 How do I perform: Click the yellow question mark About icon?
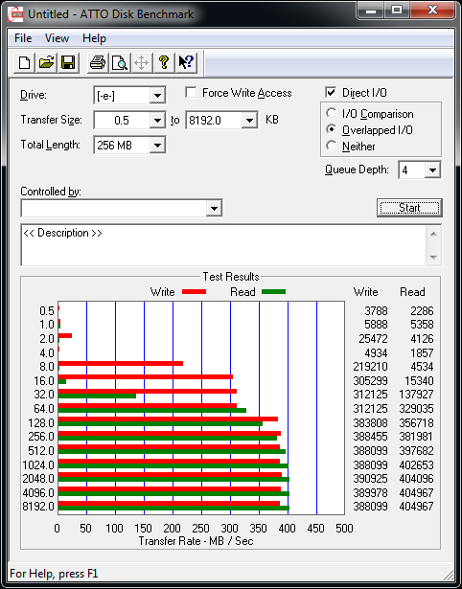click(164, 62)
